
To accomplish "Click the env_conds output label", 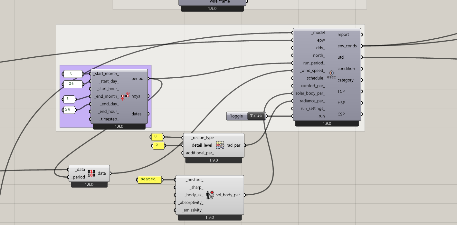I will pyautogui.click(x=347, y=46).
